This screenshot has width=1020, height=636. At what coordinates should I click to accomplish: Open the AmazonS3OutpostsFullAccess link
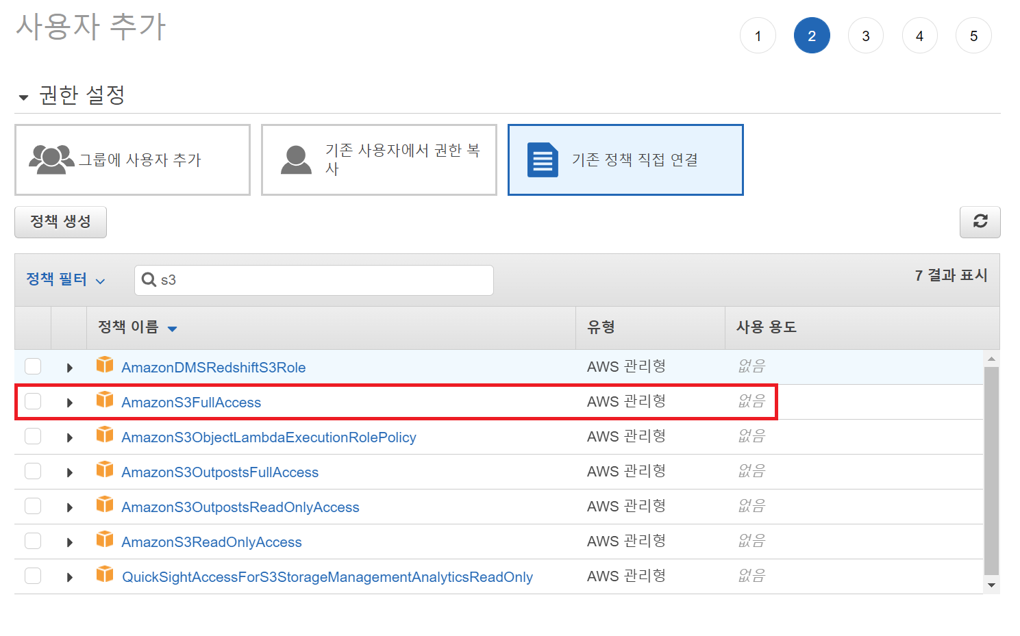pos(220,472)
